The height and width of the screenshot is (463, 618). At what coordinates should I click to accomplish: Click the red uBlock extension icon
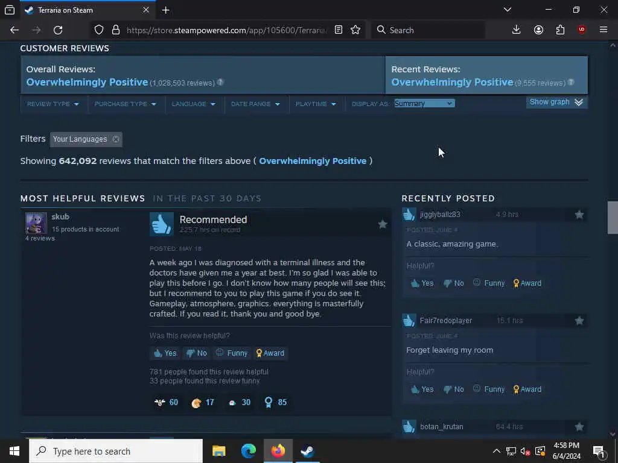[581, 30]
